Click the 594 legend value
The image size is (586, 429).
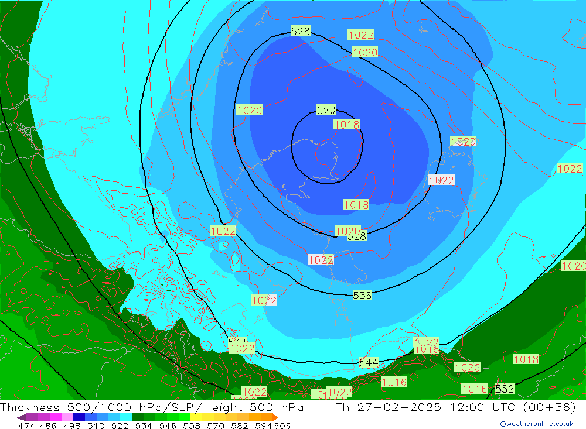click(x=263, y=425)
